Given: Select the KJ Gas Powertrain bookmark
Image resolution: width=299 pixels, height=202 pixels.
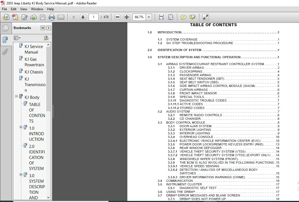Looking at the screenshot, I should 34,62.
